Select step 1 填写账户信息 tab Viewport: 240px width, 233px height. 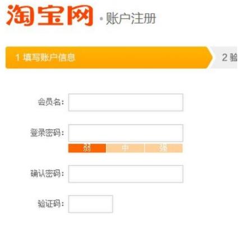[109, 58]
